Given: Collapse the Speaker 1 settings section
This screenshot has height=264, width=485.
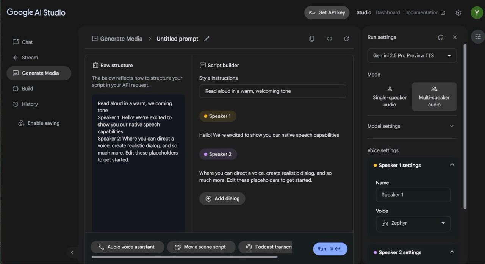Looking at the screenshot, I should [x=452, y=165].
